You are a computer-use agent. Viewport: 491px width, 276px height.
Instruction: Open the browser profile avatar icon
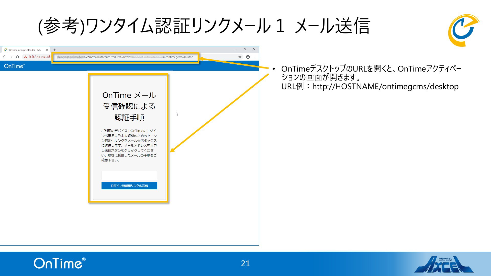pos(248,57)
